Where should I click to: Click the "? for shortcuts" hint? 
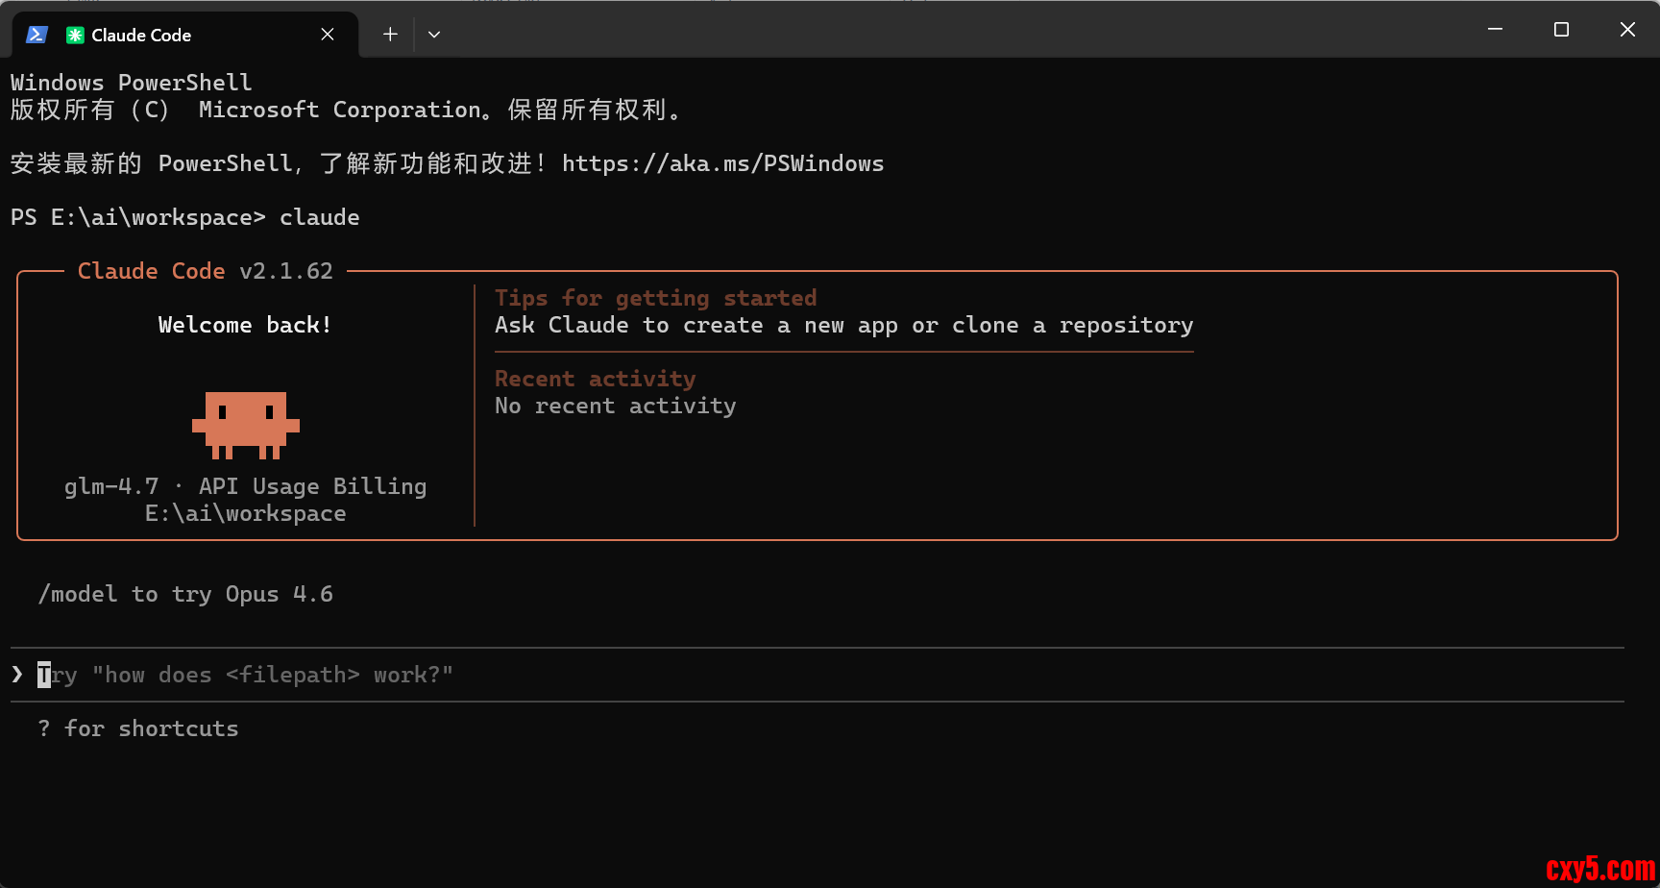[x=138, y=728]
